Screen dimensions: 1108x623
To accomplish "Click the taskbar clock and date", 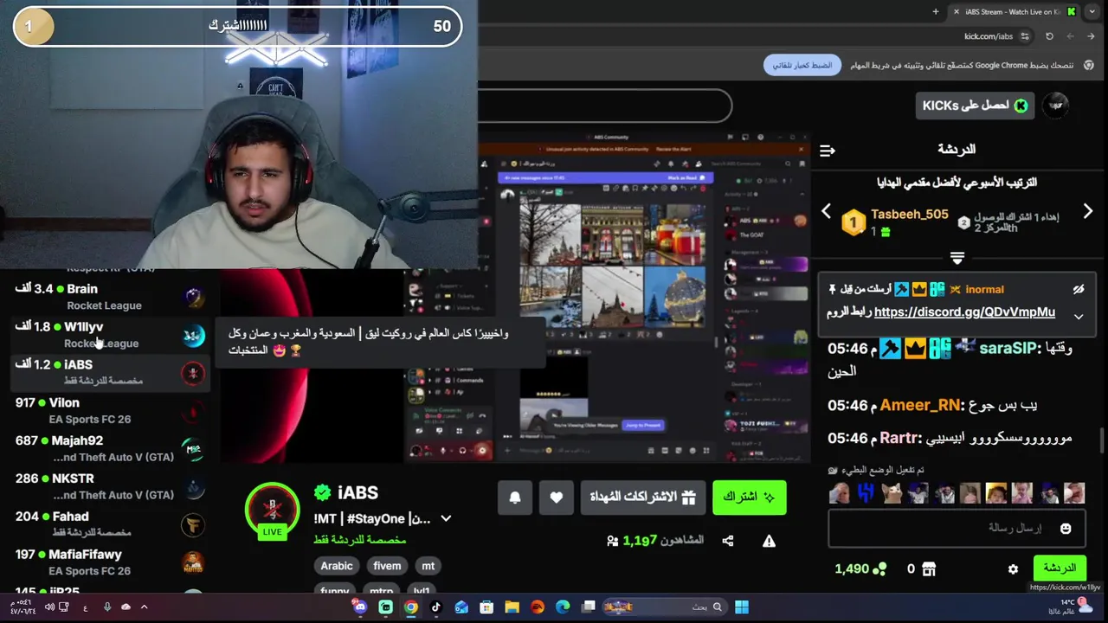I will tap(23, 607).
